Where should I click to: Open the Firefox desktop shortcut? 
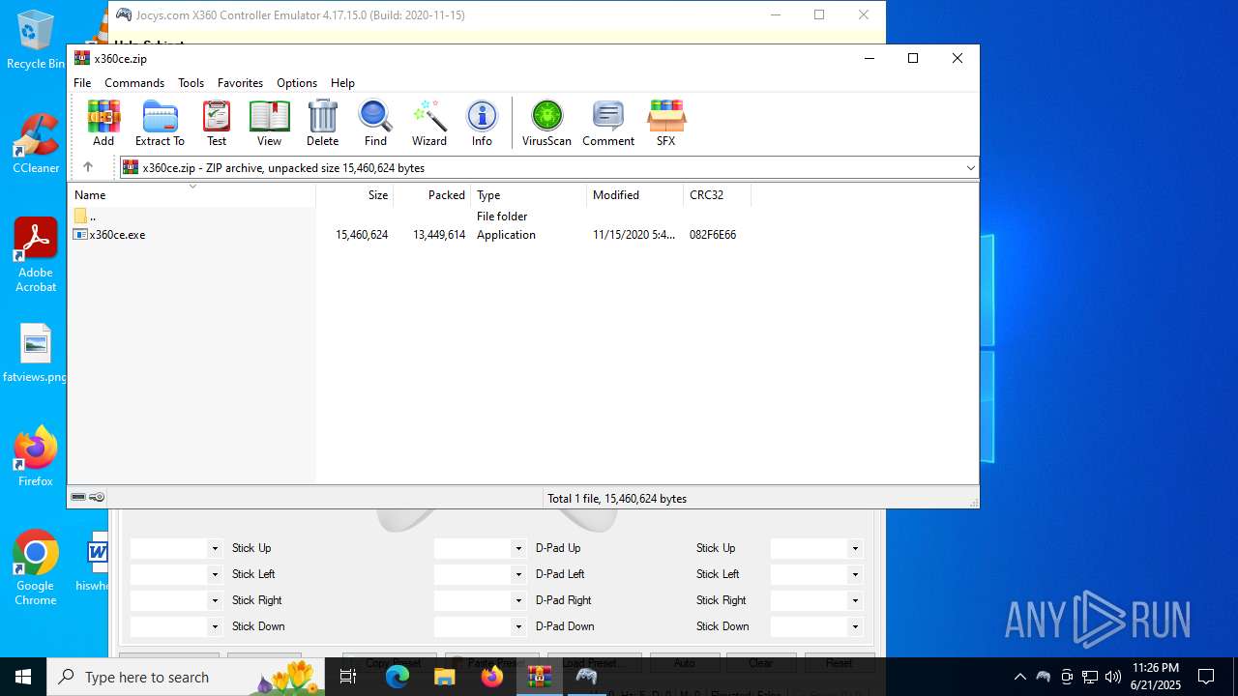(x=36, y=457)
